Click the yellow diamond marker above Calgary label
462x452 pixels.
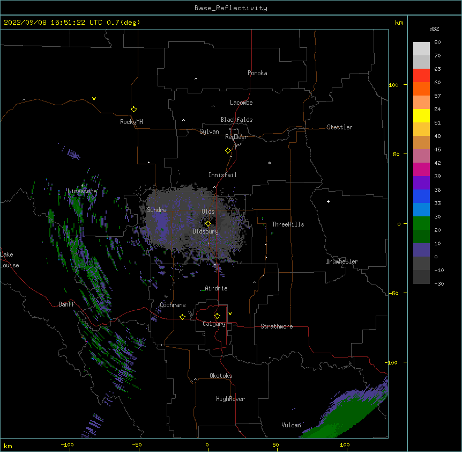(217, 316)
